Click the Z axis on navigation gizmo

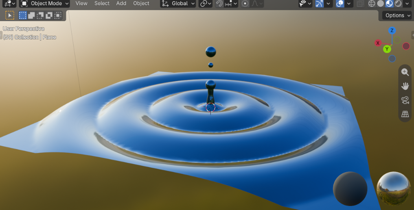(392, 30)
